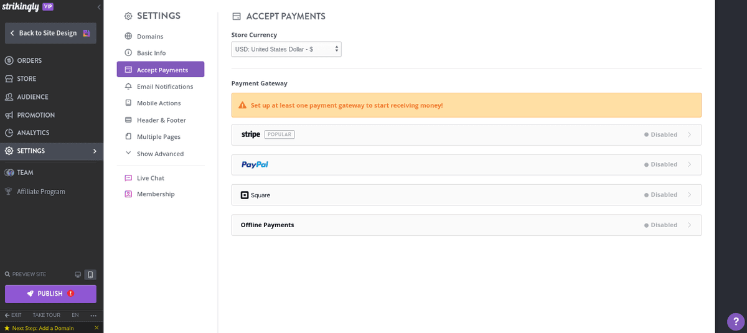The width and height of the screenshot is (747, 333).
Task: Click the Live Chat icon
Action: (128, 178)
